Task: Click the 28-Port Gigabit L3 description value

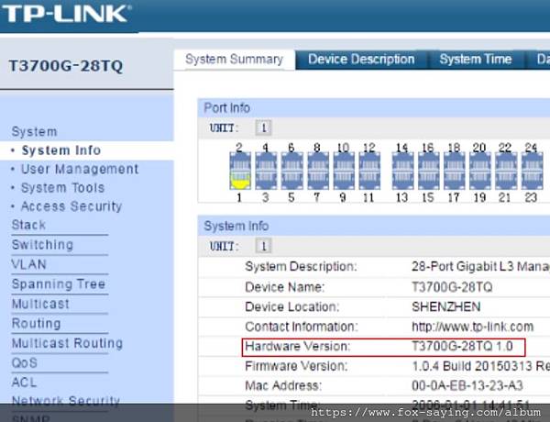Action: (x=481, y=267)
